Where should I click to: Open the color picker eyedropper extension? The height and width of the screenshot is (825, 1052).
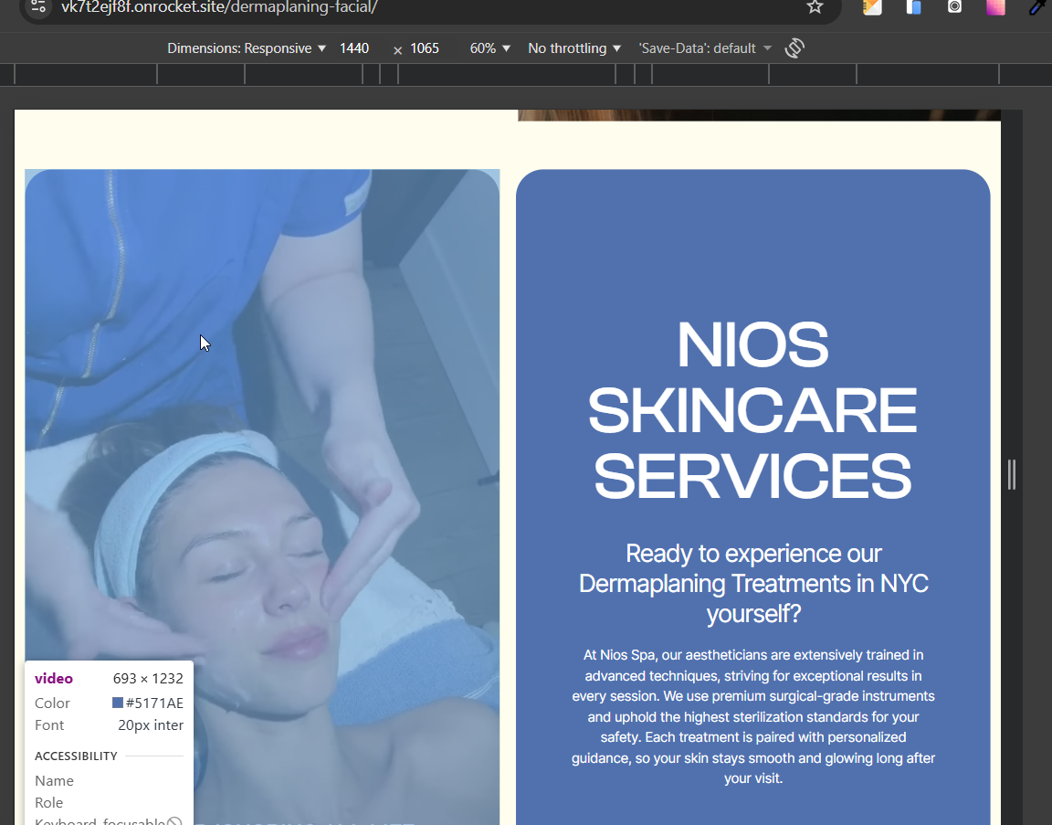tap(1038, 6)
